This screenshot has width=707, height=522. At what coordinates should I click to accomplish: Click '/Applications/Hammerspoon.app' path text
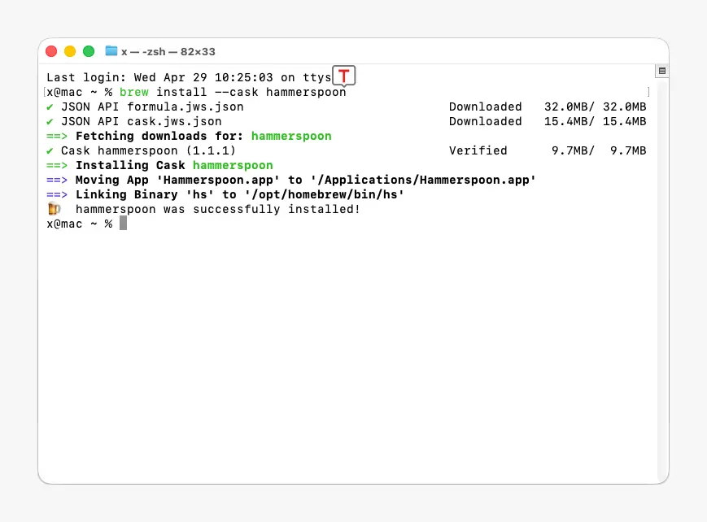click(423, 180)
